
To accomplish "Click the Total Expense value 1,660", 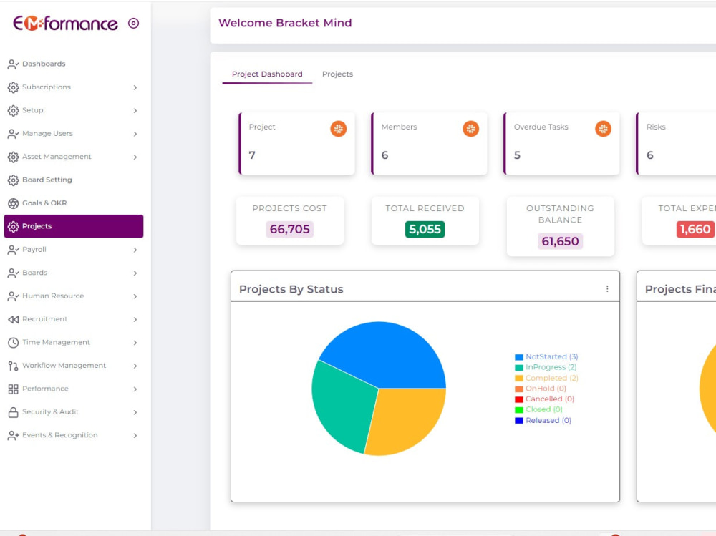I will 695,229.
